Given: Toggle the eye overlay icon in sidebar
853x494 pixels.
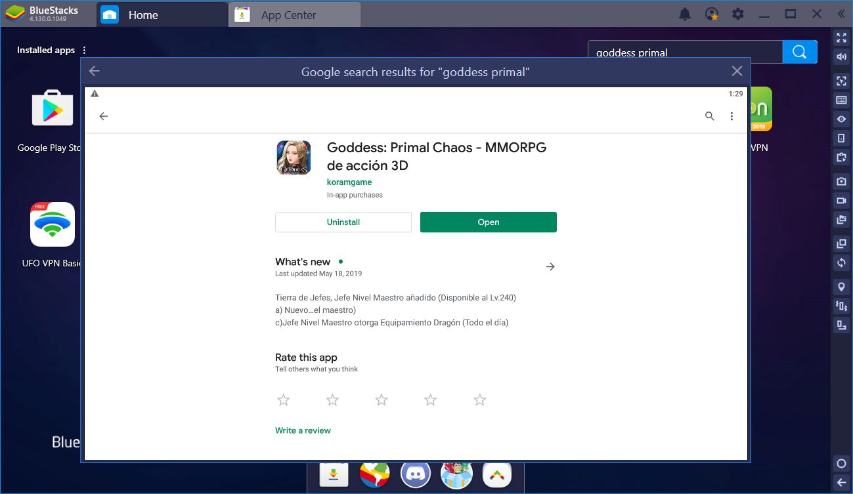Looking at the screenshot, I should click(841, 119).
